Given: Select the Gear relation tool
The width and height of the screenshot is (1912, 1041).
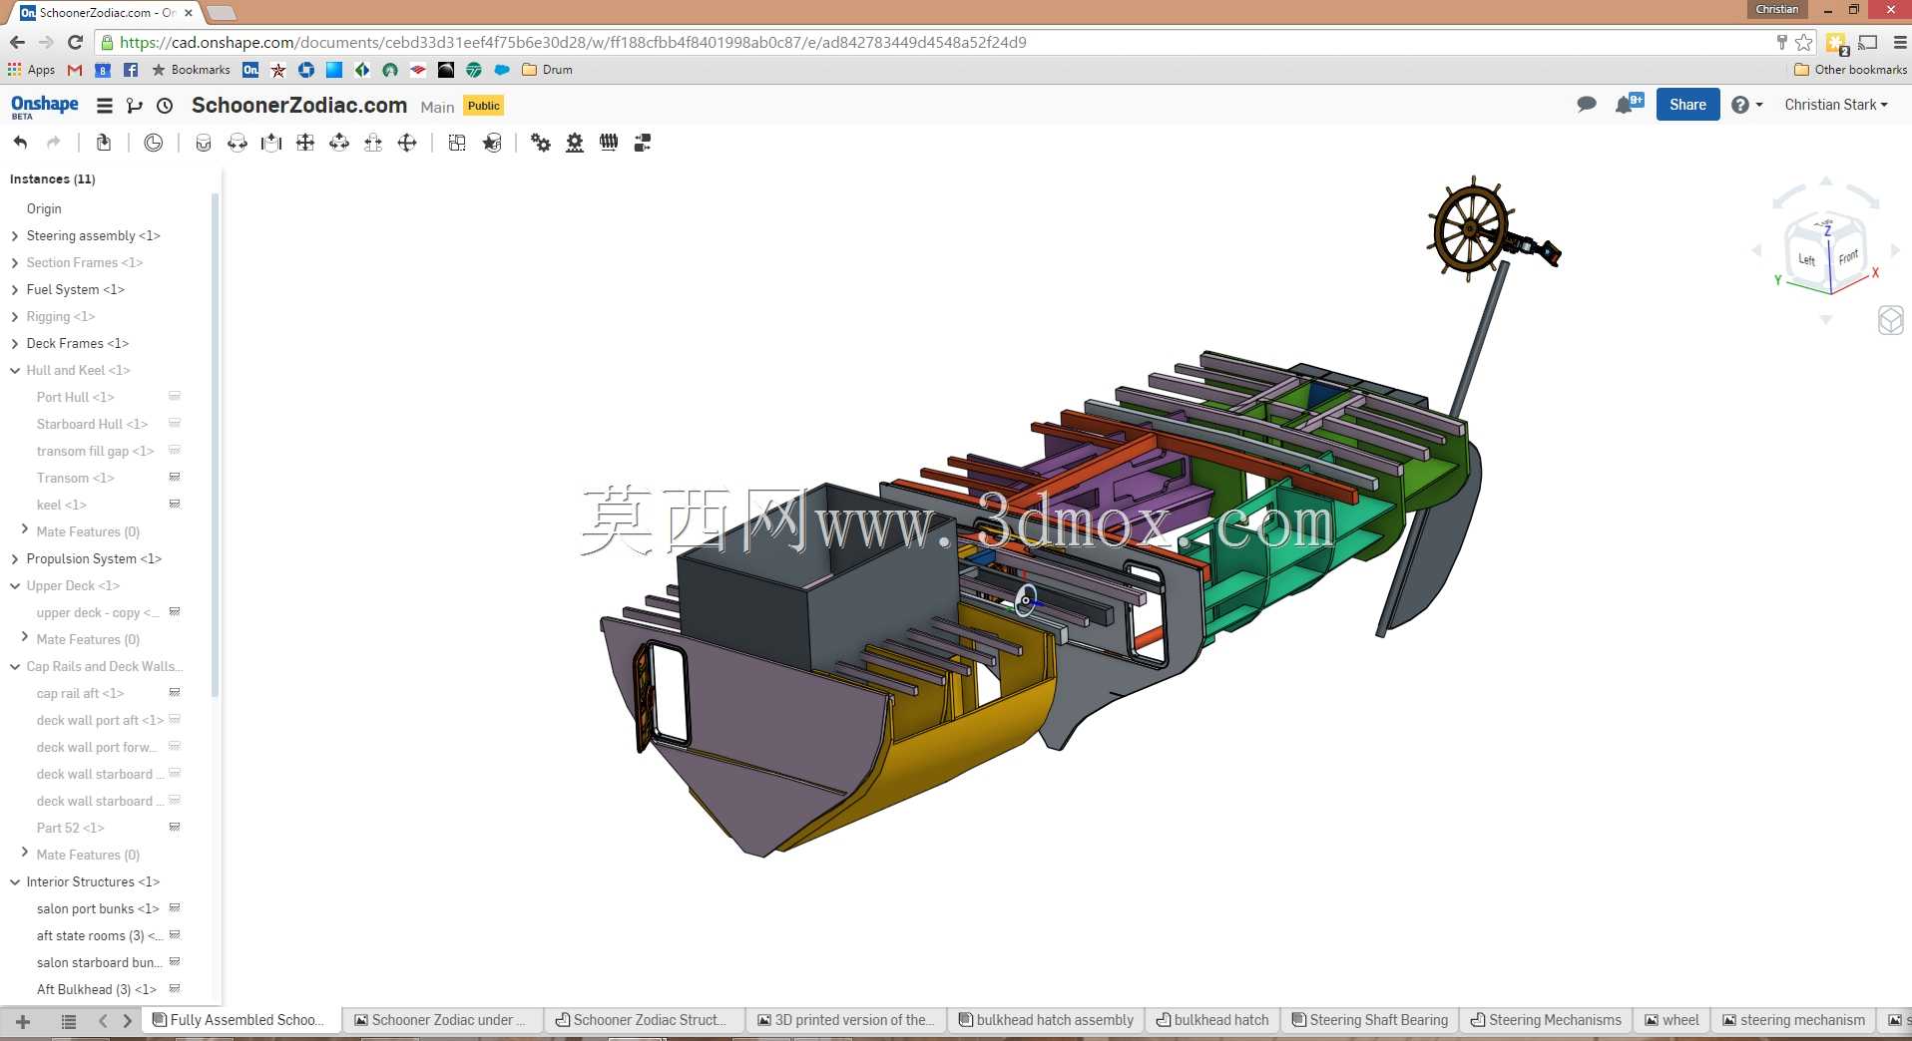Looking at the screenshot, I should click(x=541, y=143).
